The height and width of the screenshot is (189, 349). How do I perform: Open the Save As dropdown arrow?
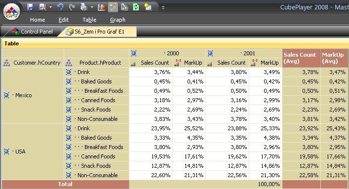[x=50, y=7]
